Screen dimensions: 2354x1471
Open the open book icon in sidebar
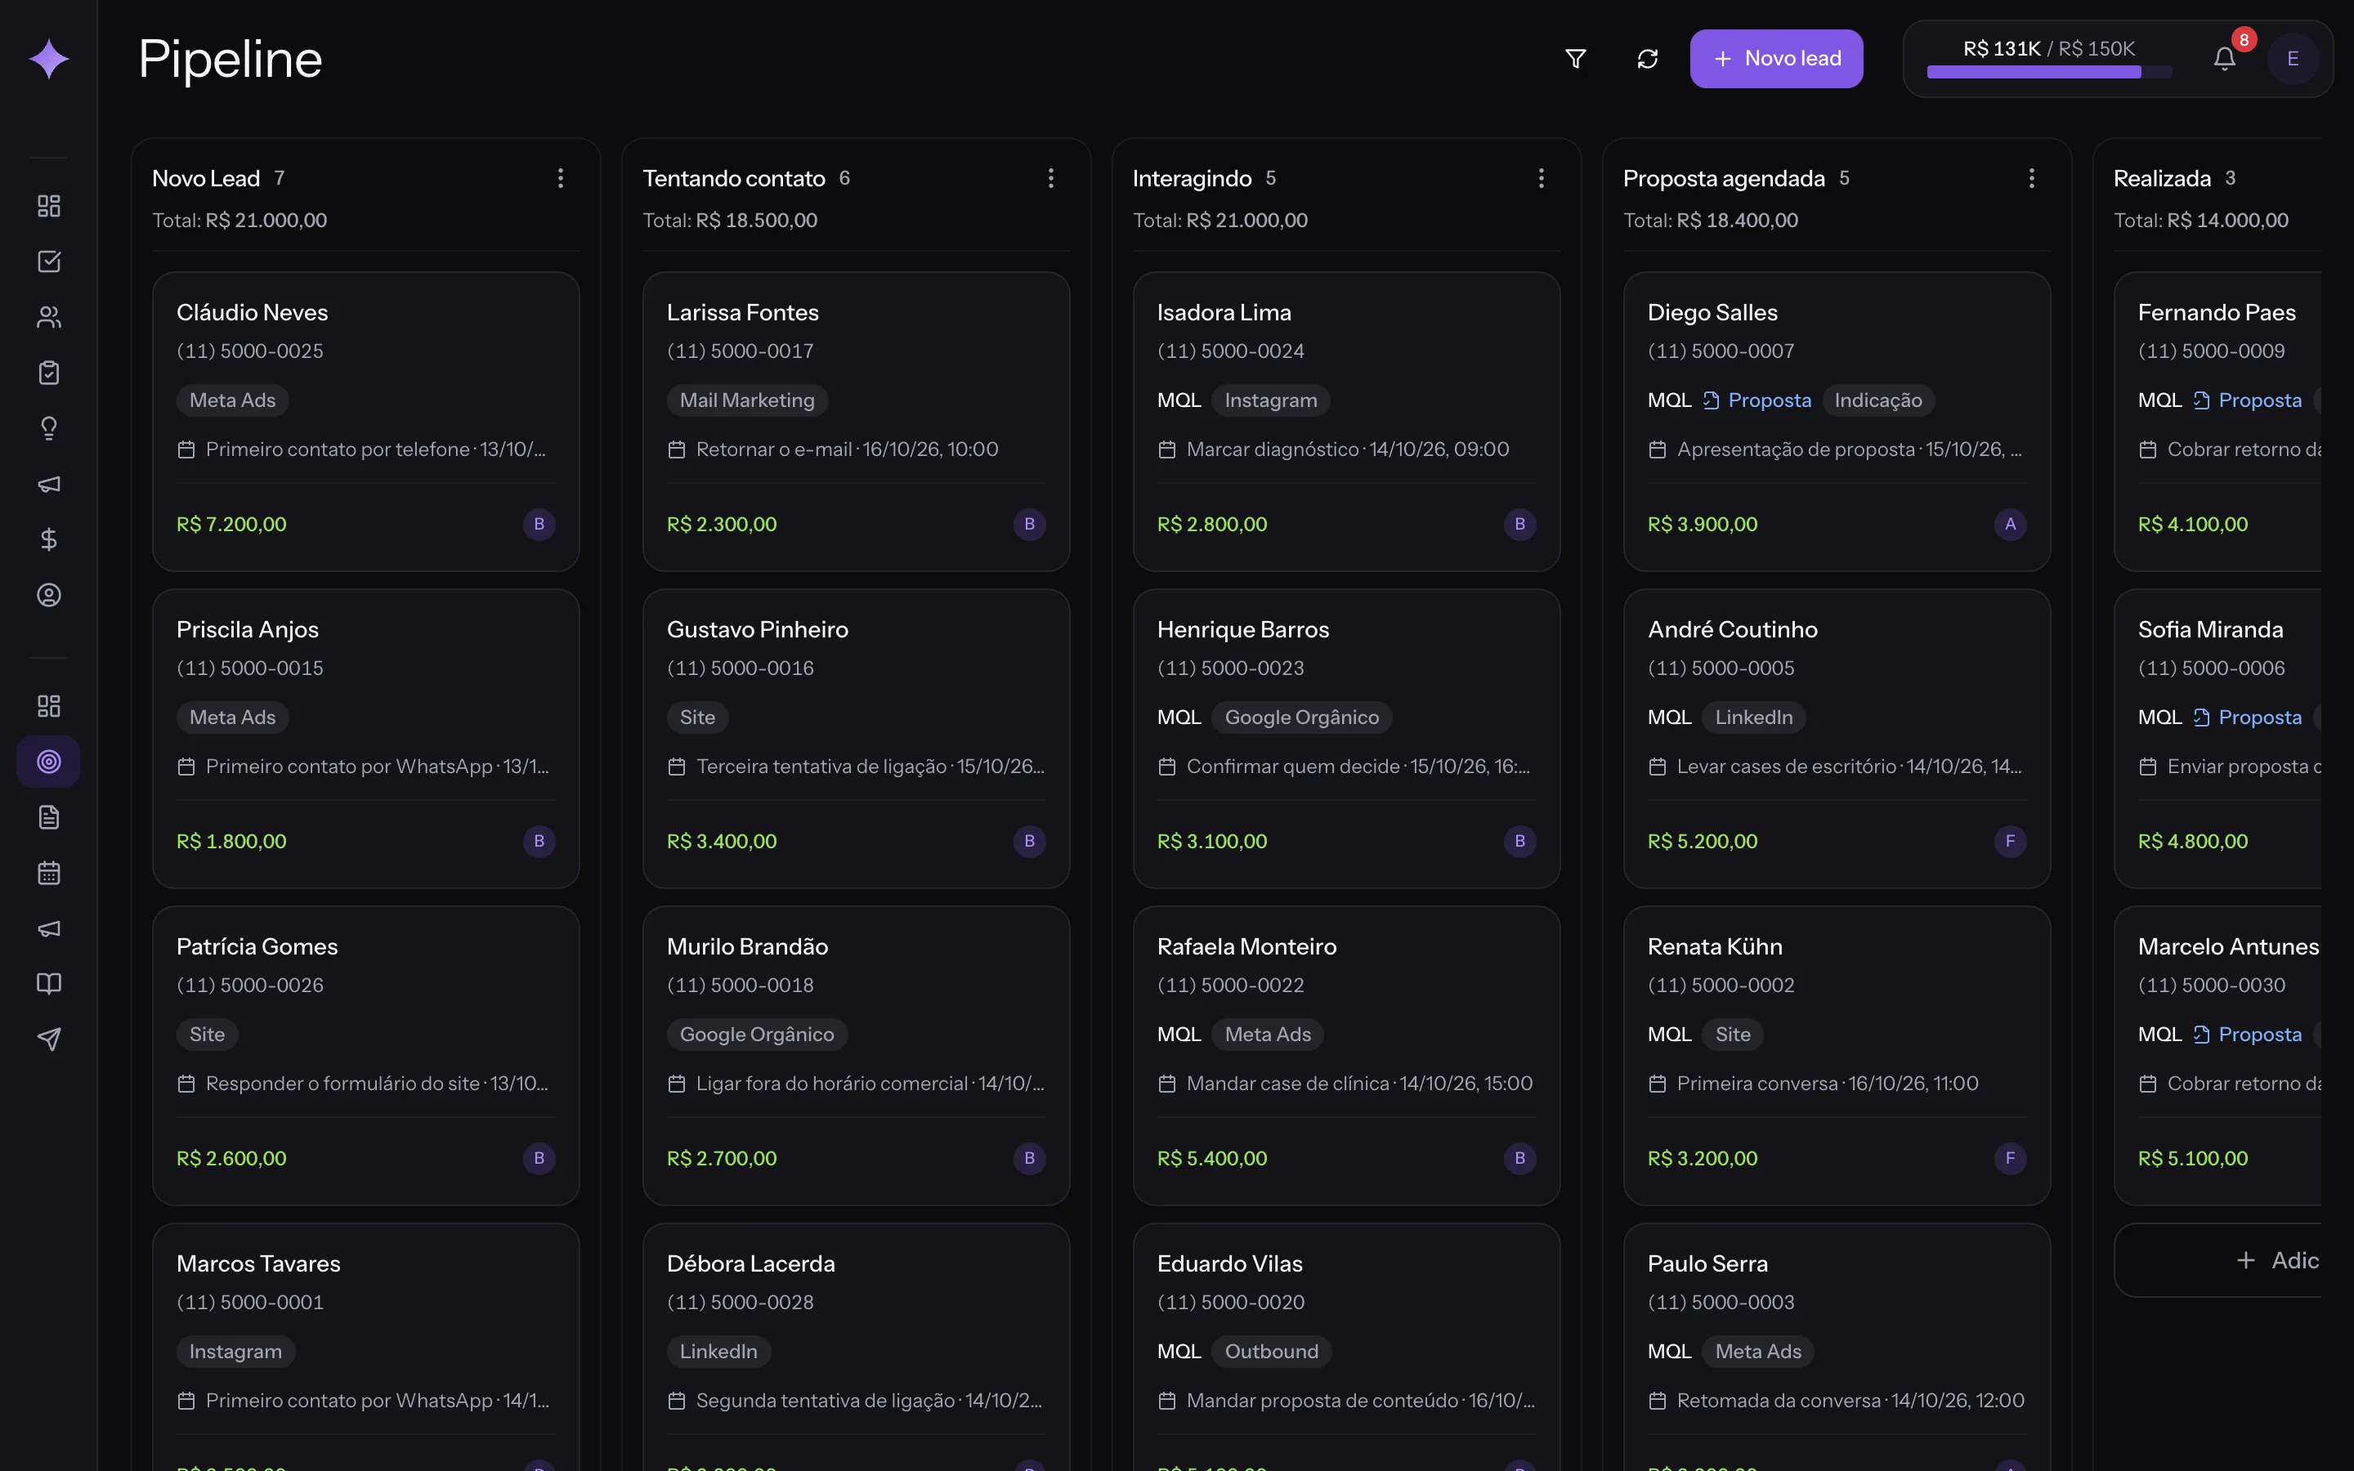49,984
